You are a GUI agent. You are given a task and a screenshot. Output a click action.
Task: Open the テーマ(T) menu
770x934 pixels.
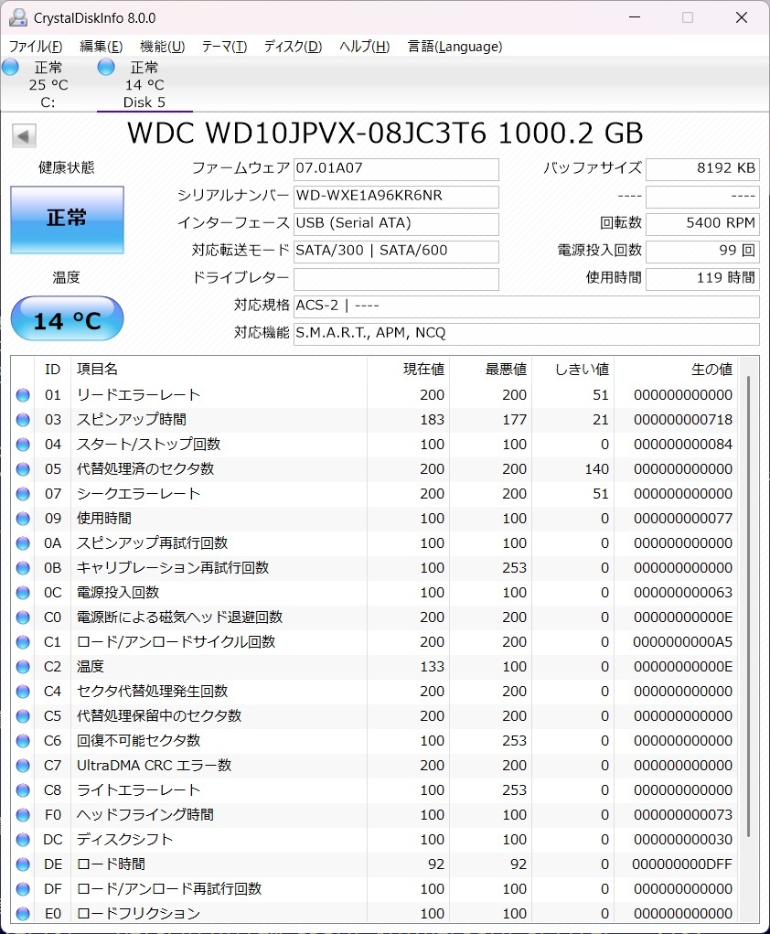pyautogui.click(x=224, y=47)
